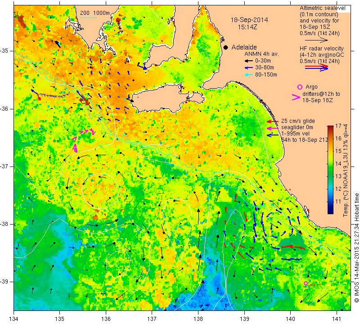Click the 'Argo' legend label

(x=311, y=87)
